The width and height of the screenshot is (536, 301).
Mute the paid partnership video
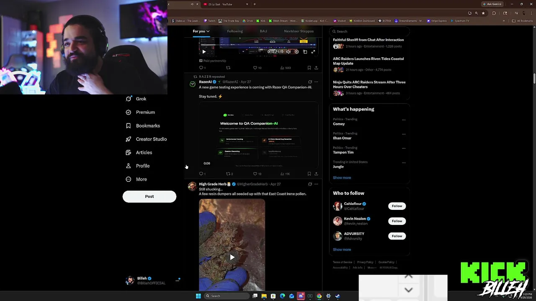point(288,52)
